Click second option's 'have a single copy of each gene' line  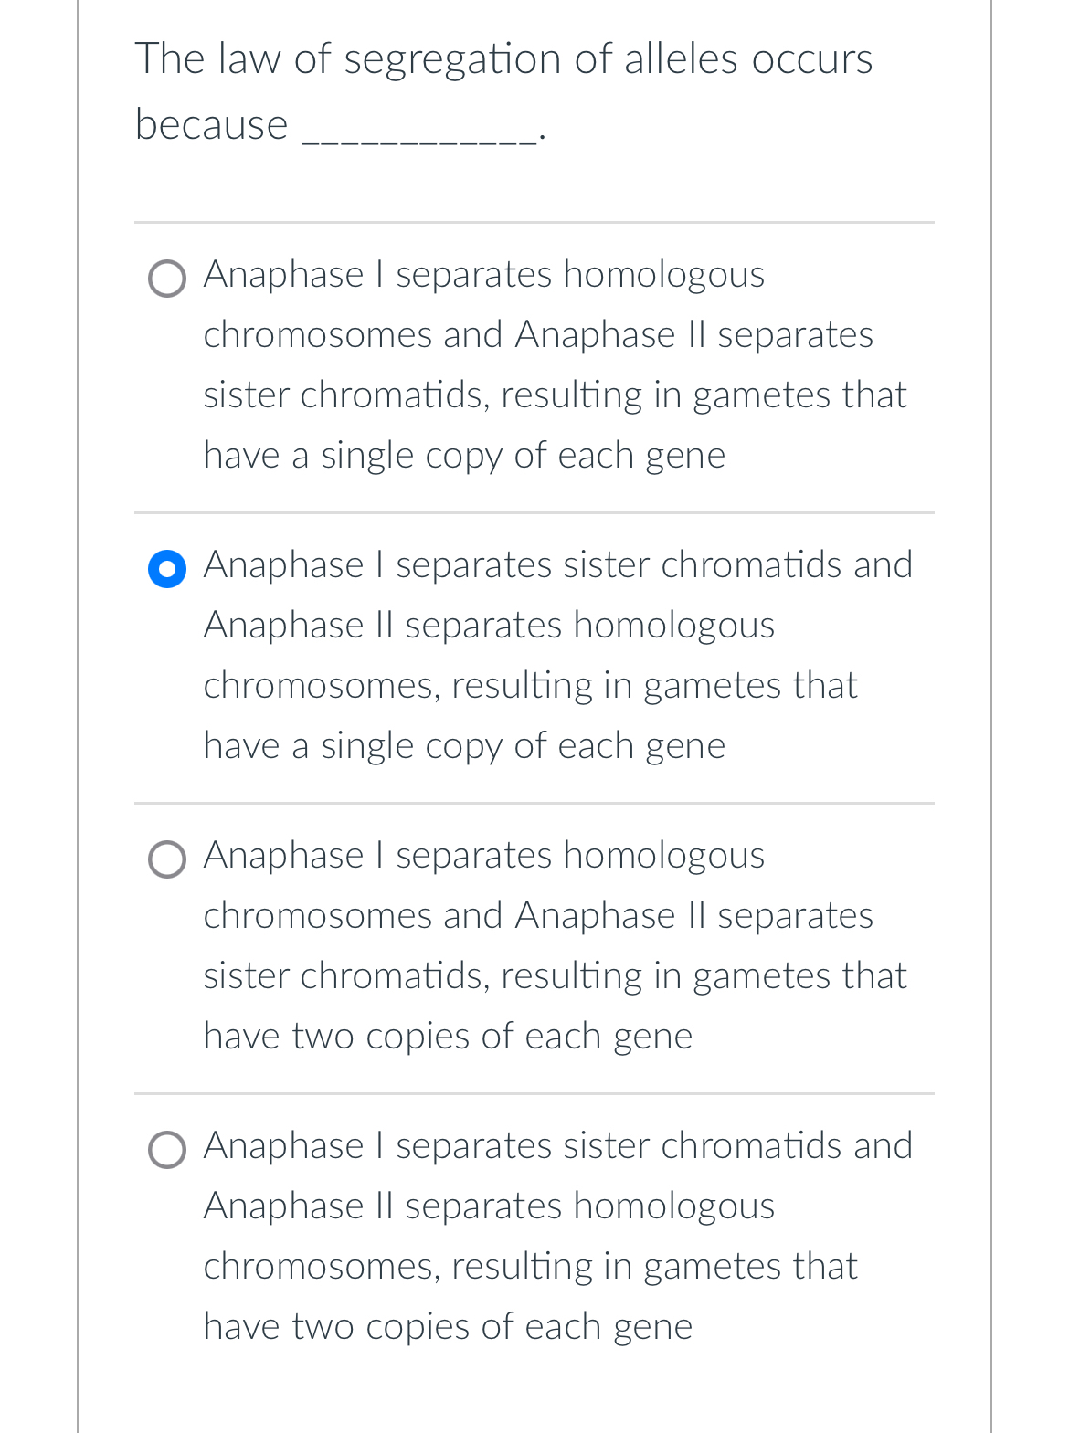pos(464,746)
